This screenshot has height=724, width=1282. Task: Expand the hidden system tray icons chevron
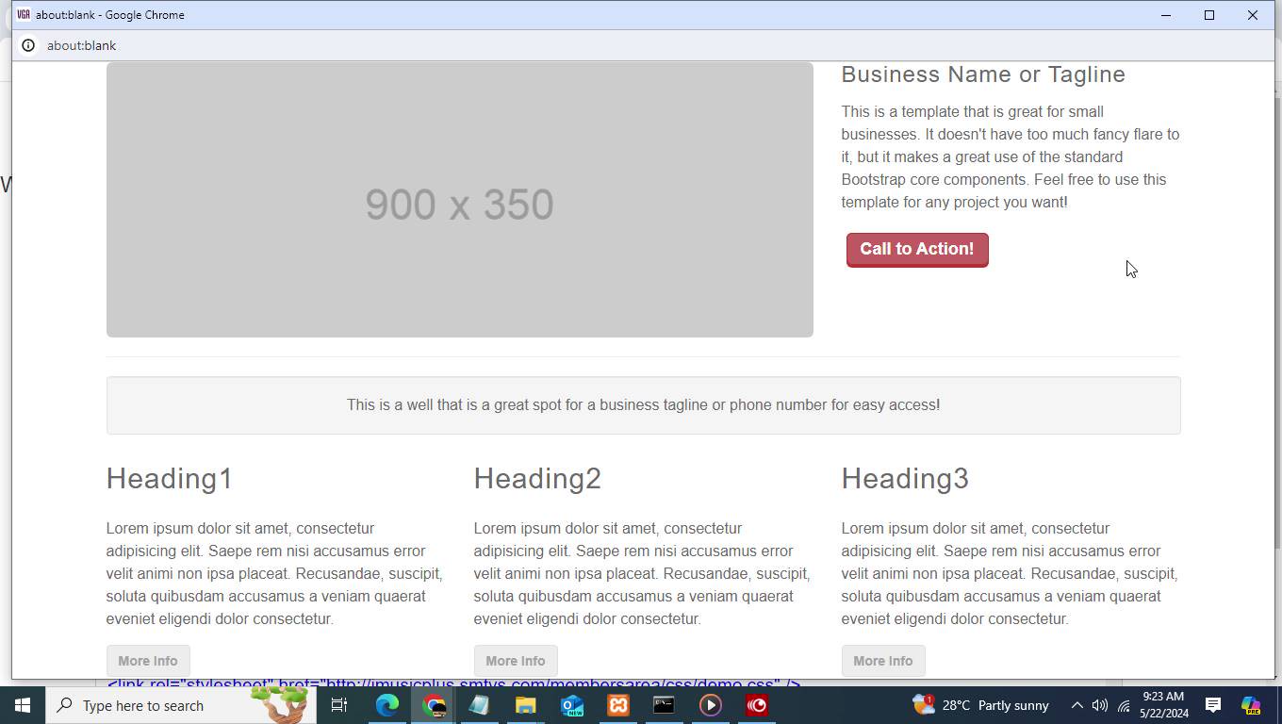1077,705
